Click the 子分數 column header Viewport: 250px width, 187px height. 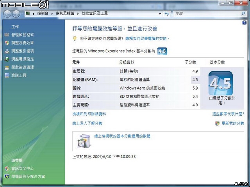tap(190, 62)
